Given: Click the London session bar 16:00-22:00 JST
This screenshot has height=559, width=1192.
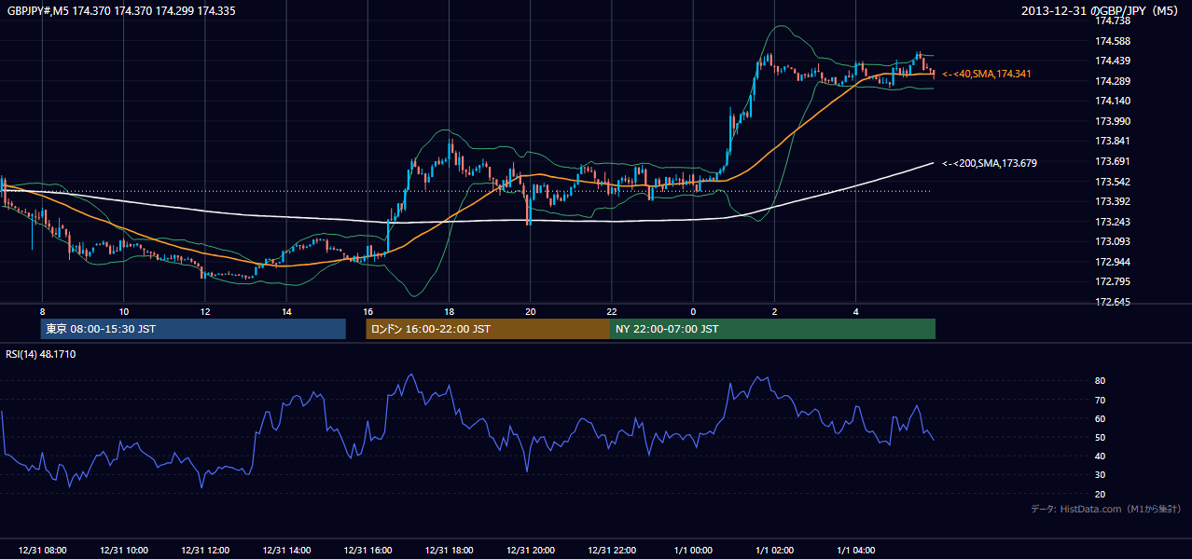Looking at the screenshot, I should tap(488, 329).
